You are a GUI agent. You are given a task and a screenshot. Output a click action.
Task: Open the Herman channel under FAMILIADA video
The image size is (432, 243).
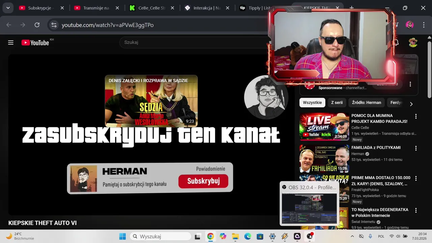pyautogui.click(x=358, y=154)
